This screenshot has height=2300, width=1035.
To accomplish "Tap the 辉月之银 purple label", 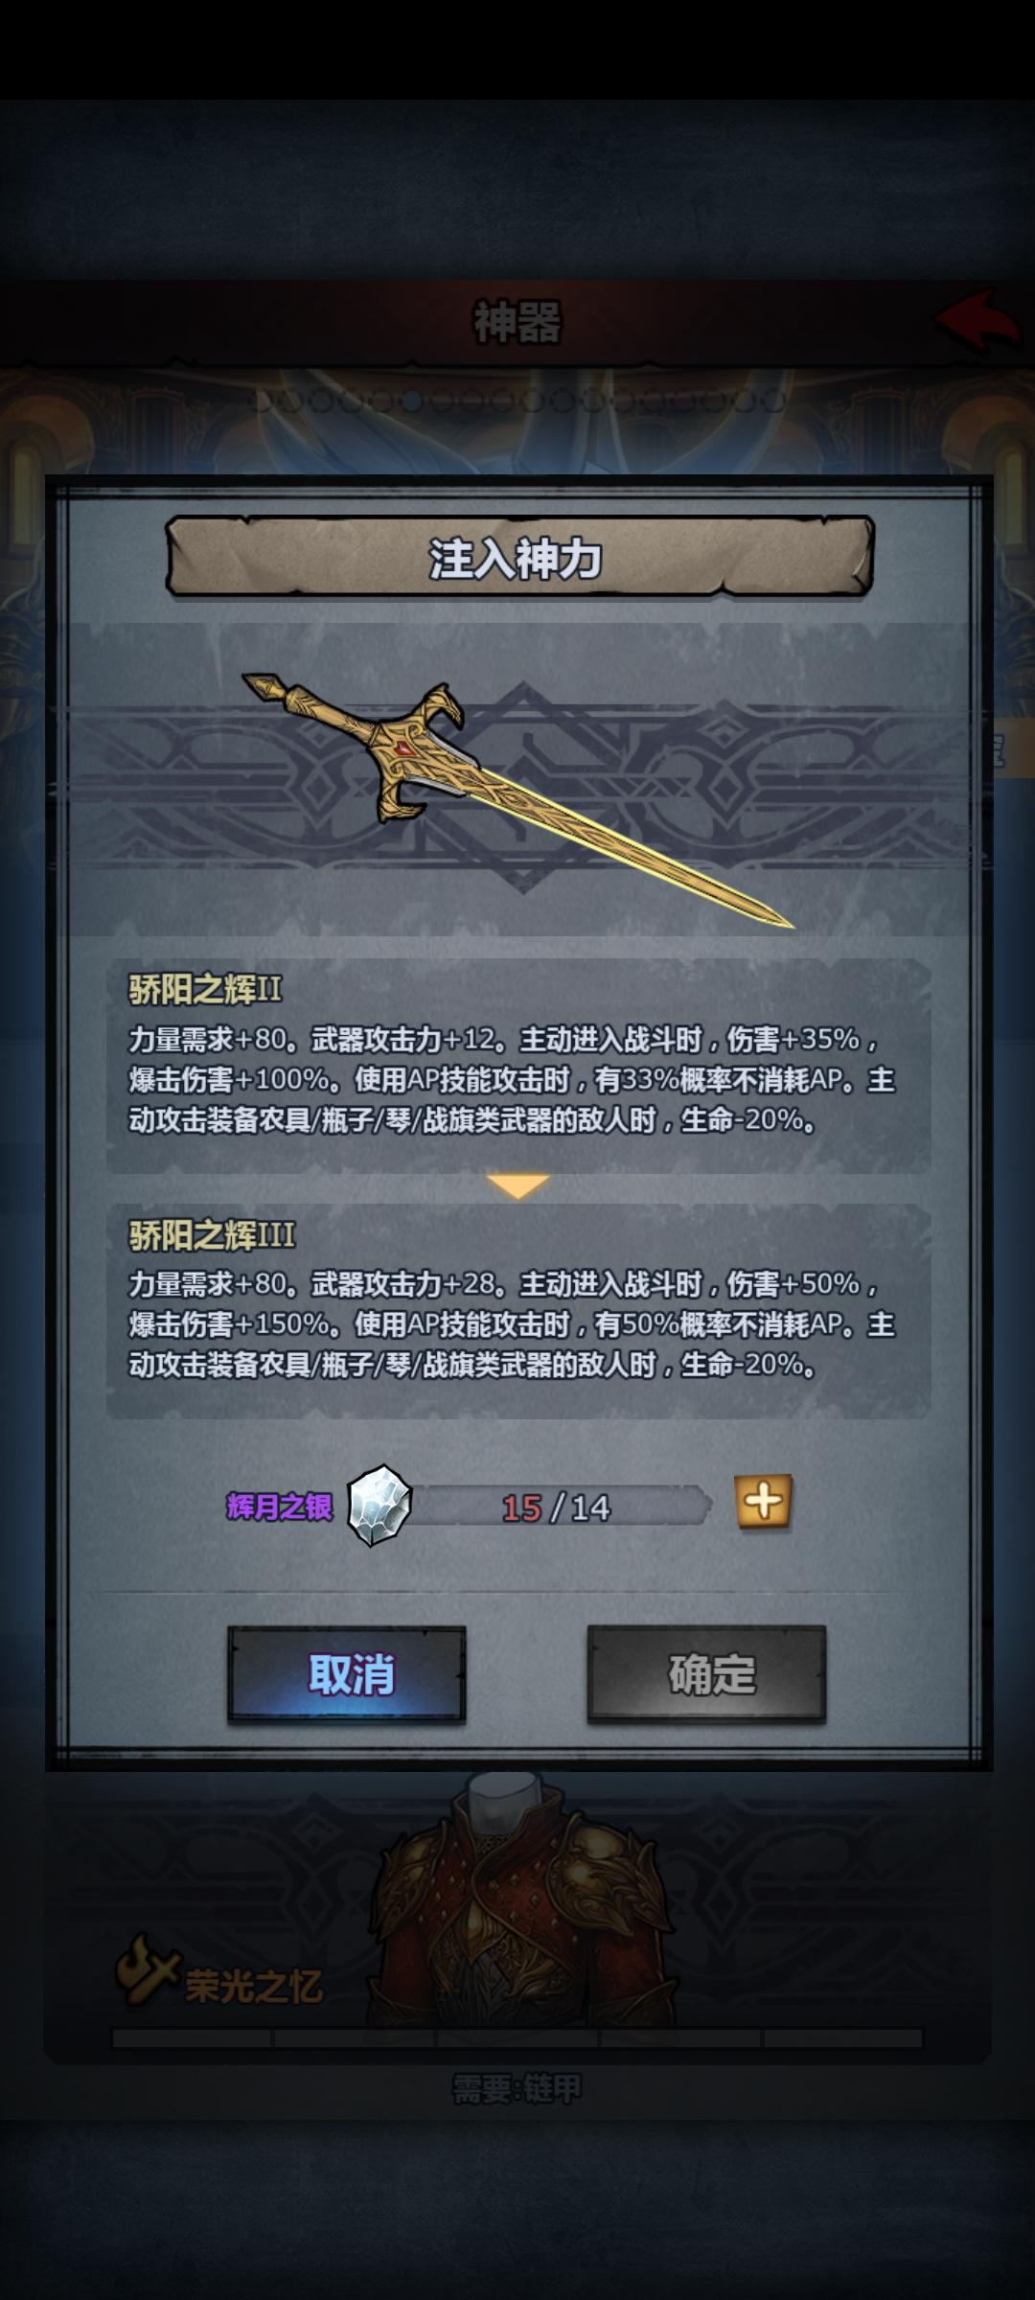I will point(279,1506).
